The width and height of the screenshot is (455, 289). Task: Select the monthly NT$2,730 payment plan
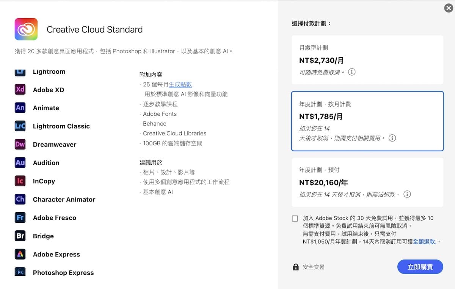pyautogui.click(x=367, y=59)
